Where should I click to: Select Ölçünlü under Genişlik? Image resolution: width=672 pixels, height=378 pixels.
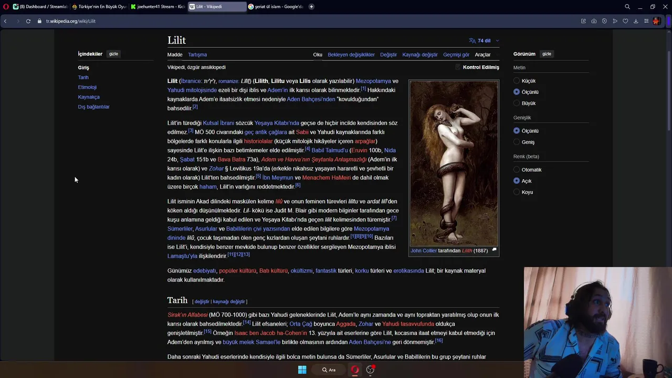[x=517, y=131]
